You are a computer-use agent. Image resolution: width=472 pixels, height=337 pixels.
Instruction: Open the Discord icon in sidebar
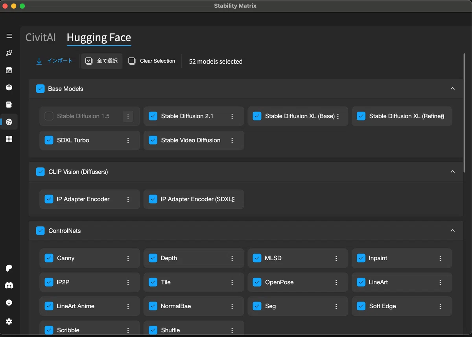click(x=9, y=285)
